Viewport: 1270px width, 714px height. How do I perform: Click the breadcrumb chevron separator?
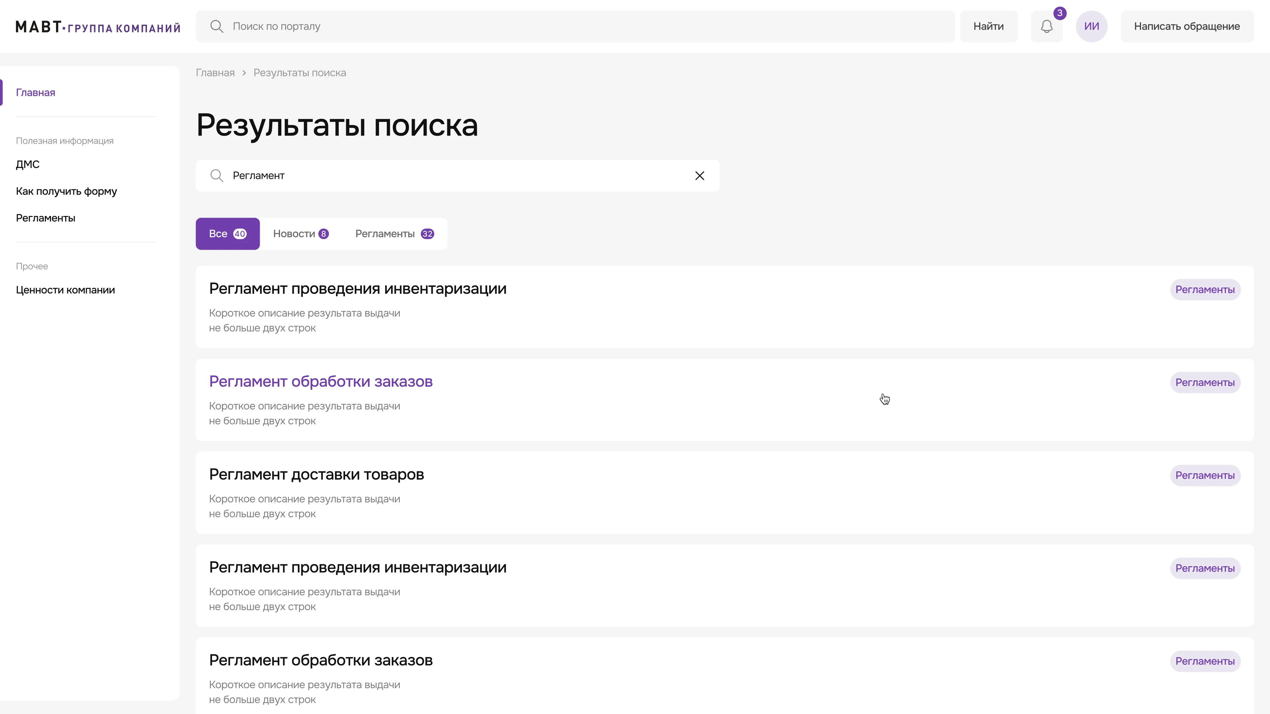point(244,73)
